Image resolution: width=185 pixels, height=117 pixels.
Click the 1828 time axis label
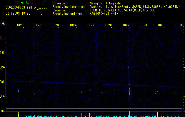pos(144,25)
